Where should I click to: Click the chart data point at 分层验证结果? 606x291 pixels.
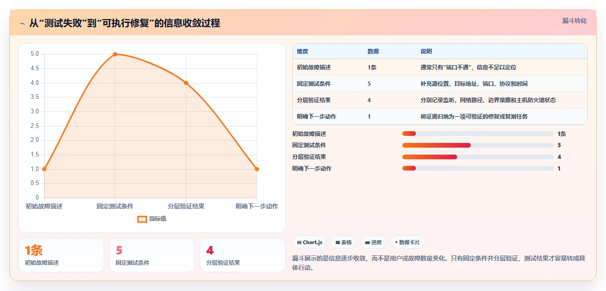click(x=186, y=83)
